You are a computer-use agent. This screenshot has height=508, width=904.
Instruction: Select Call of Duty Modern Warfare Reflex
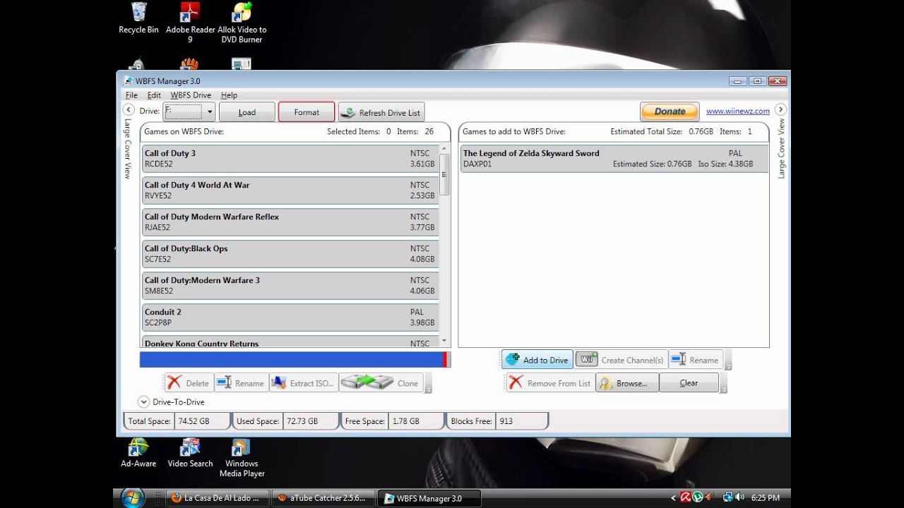290,222
